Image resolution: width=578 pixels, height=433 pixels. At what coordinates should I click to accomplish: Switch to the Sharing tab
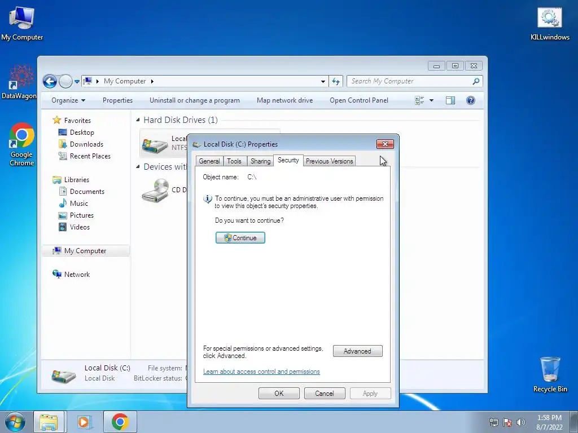[260, 161]
